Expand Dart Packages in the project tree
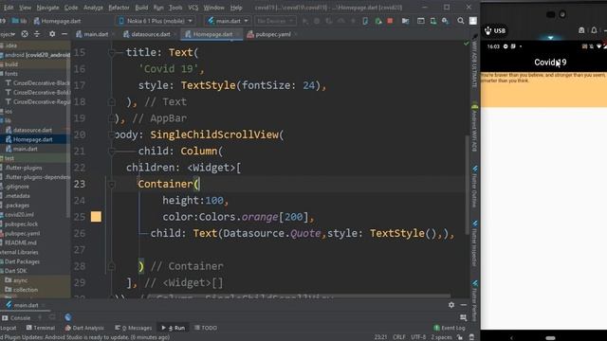This screenshot has height=341, width=607. (22, 261)
